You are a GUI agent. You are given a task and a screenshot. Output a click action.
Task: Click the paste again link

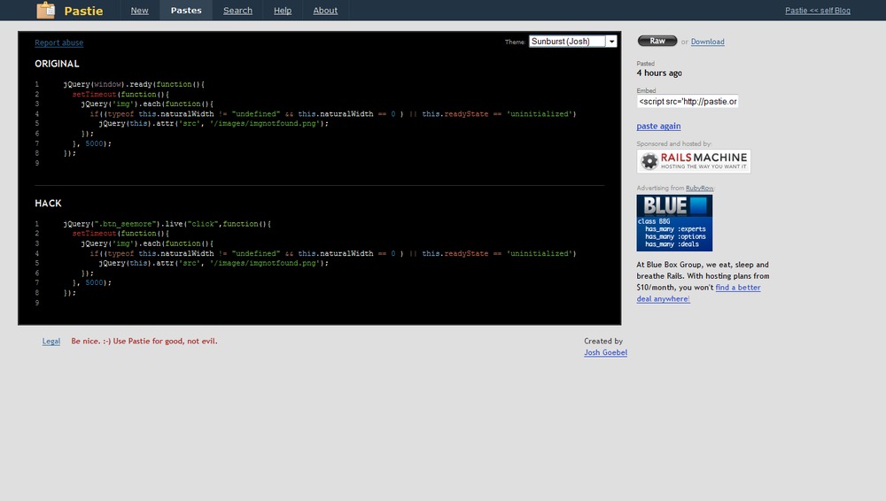point(658,127)
